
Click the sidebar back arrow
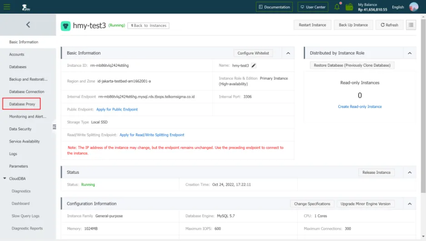tap(28, 25)
